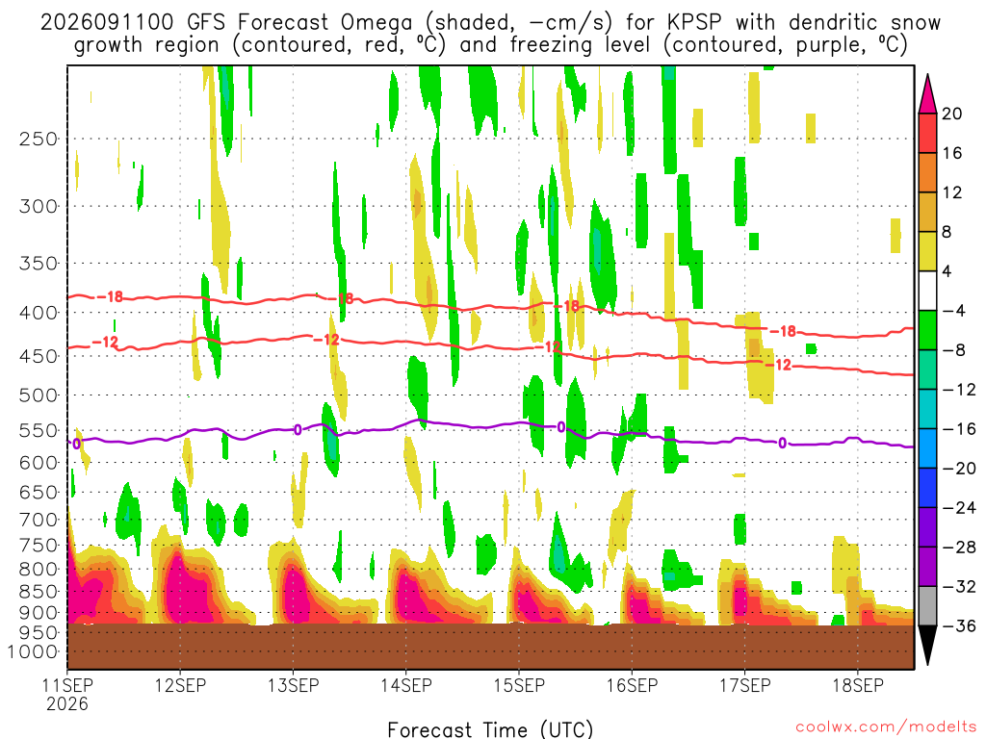Click the Forecast Time (UTC) axis title

click(490, 729)
